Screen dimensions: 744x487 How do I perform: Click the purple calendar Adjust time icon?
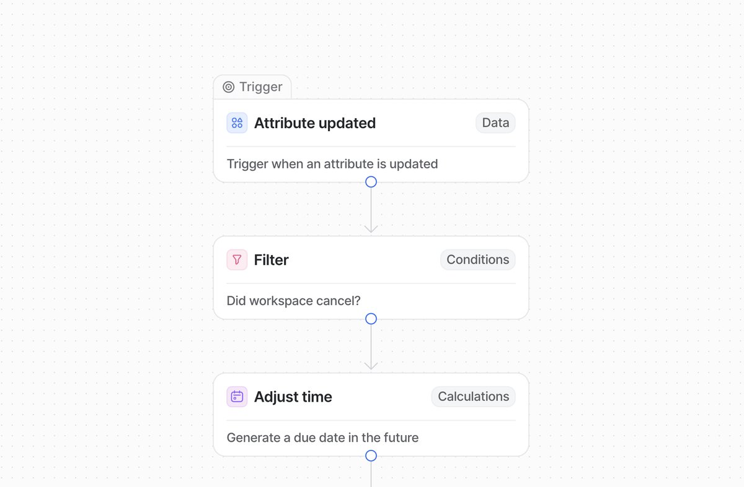coord(237,397)
